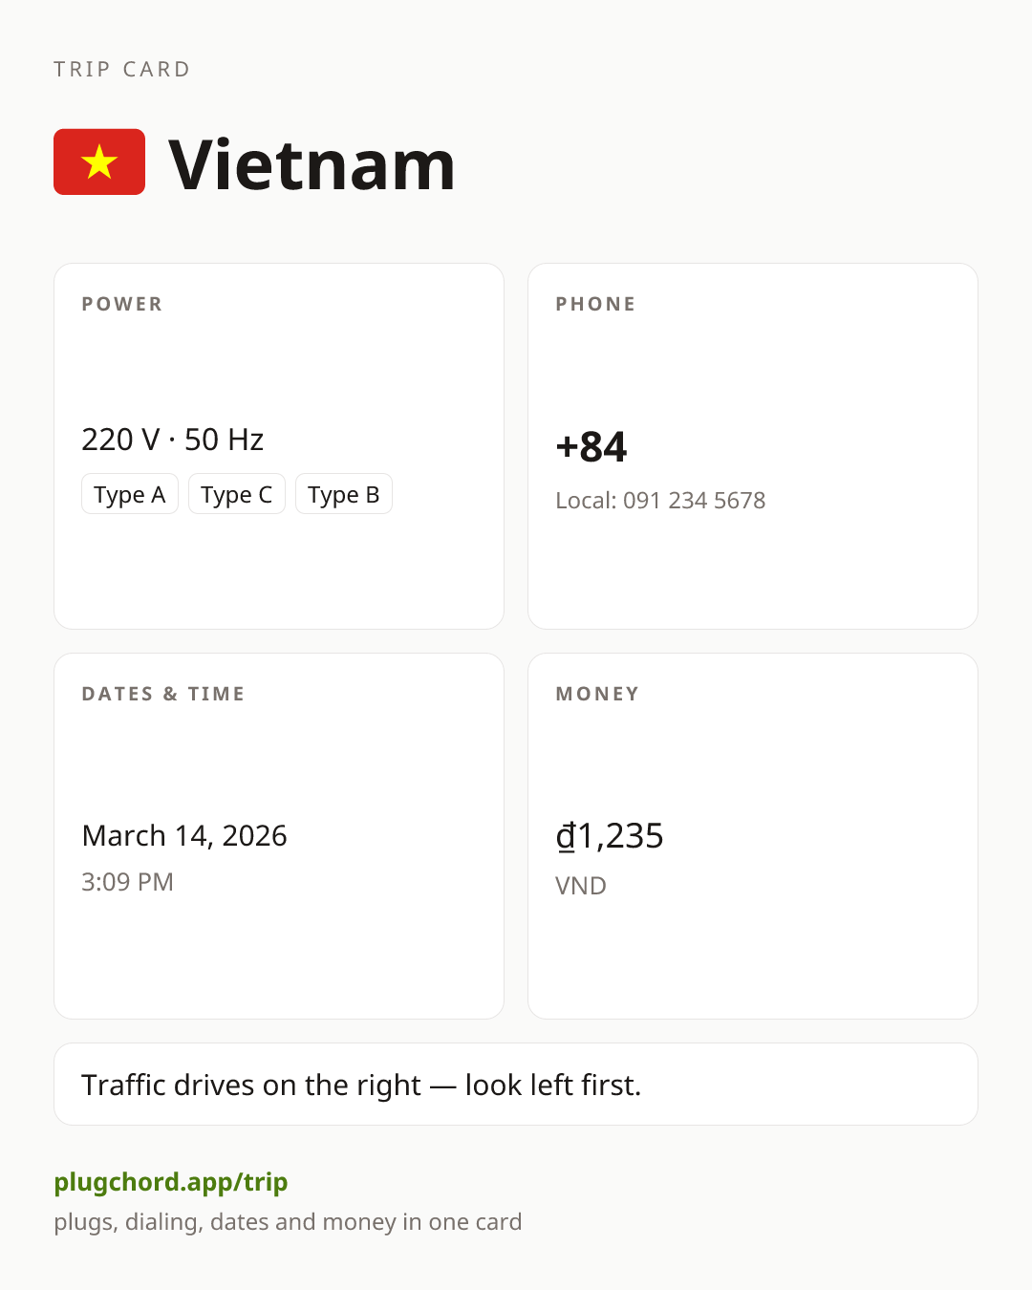The height and width of the screenshot is (1290, 1032).
Task: Select the Type C plug chip
Action: pyautogui.click(x=237, y=494)
